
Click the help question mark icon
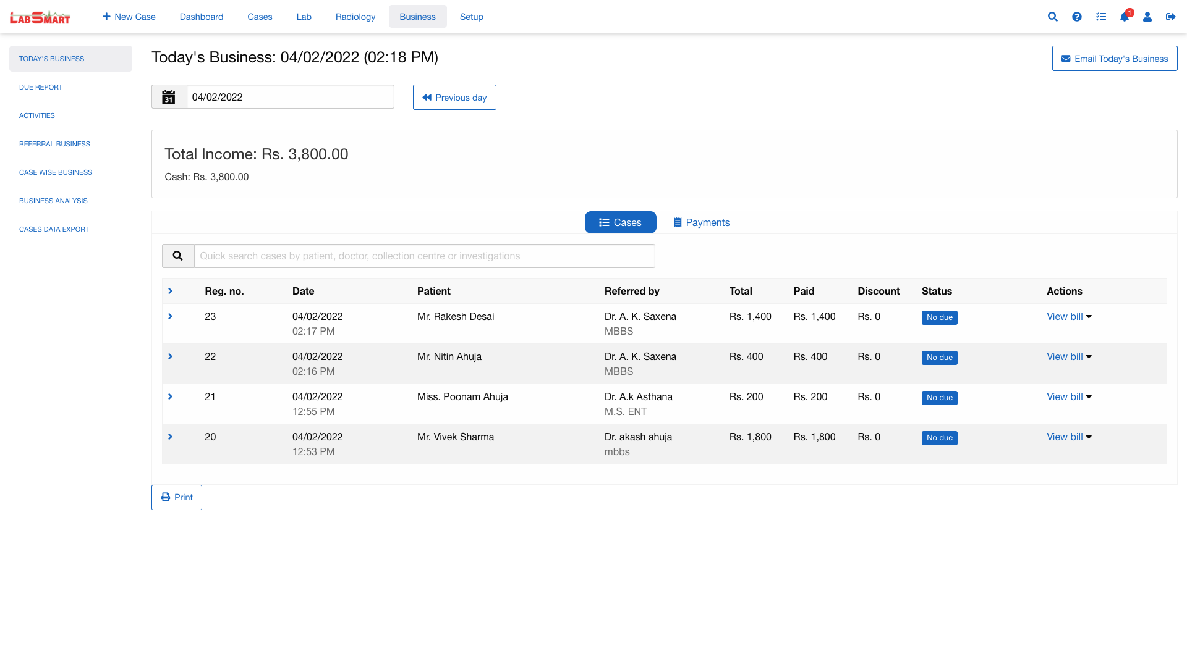tap(1077, 17)
